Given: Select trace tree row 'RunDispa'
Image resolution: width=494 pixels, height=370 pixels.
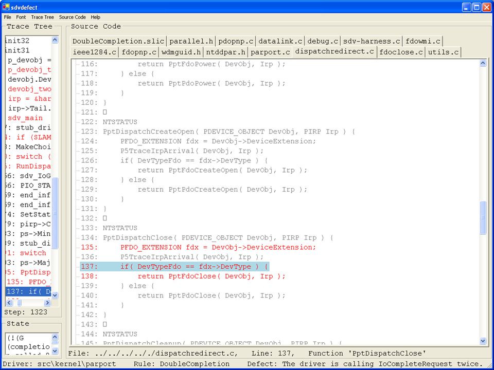Looking at the screenshot, I should pyautogui.click(x=28, y=166).
